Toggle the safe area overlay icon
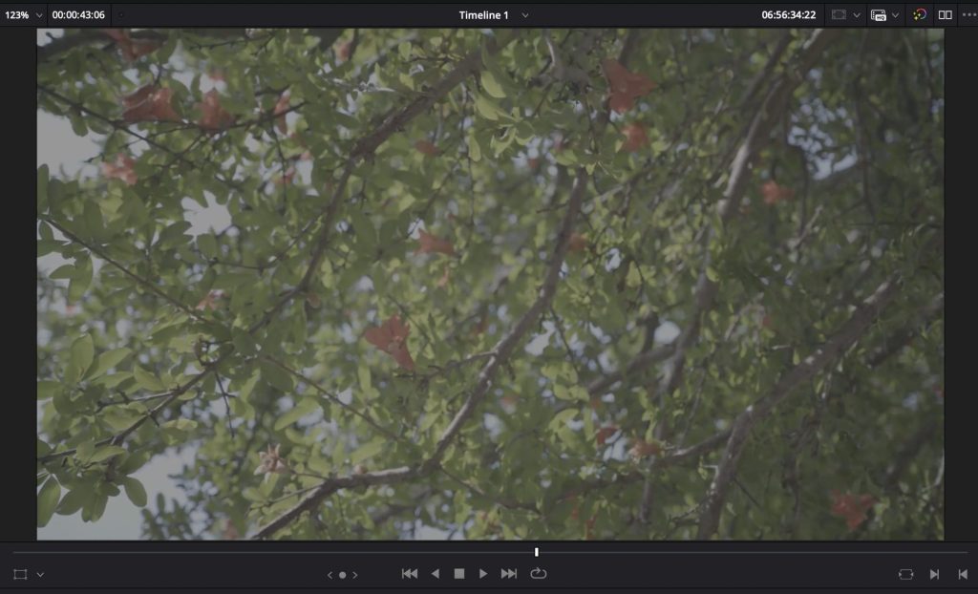Image resolution: width=978 pixels, height=594 pixels. pyautogui.click(x=839, y=15)
